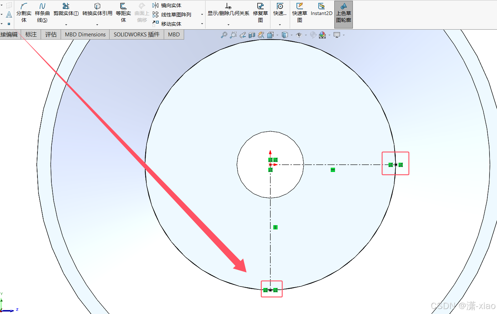
Task: Open dropdown arrow under 显示/删除几何关系
Action: [x=228, y=25]
